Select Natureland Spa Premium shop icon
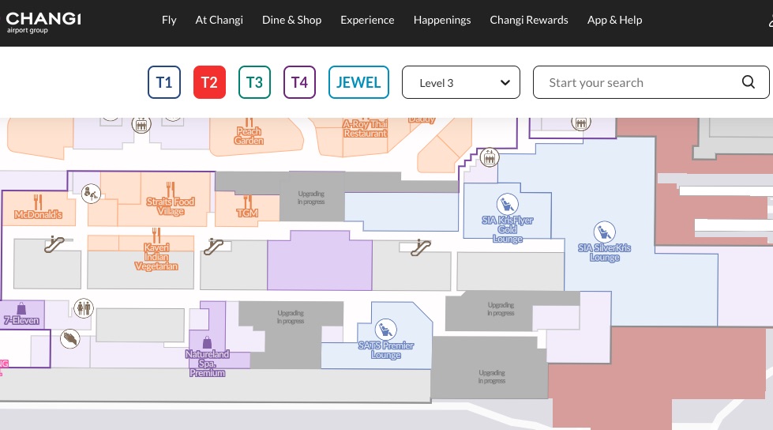Viewport: 773px width, 430px height. tap(207, 342)
